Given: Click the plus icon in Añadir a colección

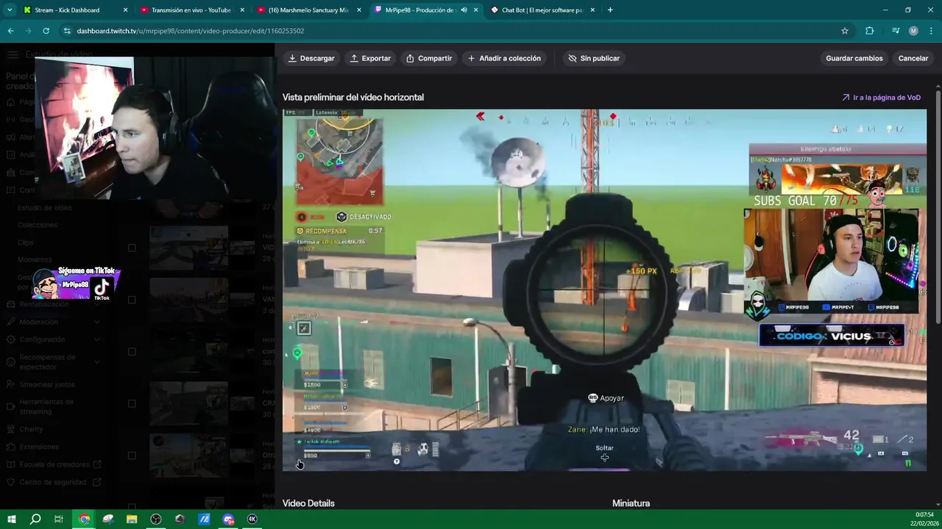Looking at the screenshot, I should [472, 58].
